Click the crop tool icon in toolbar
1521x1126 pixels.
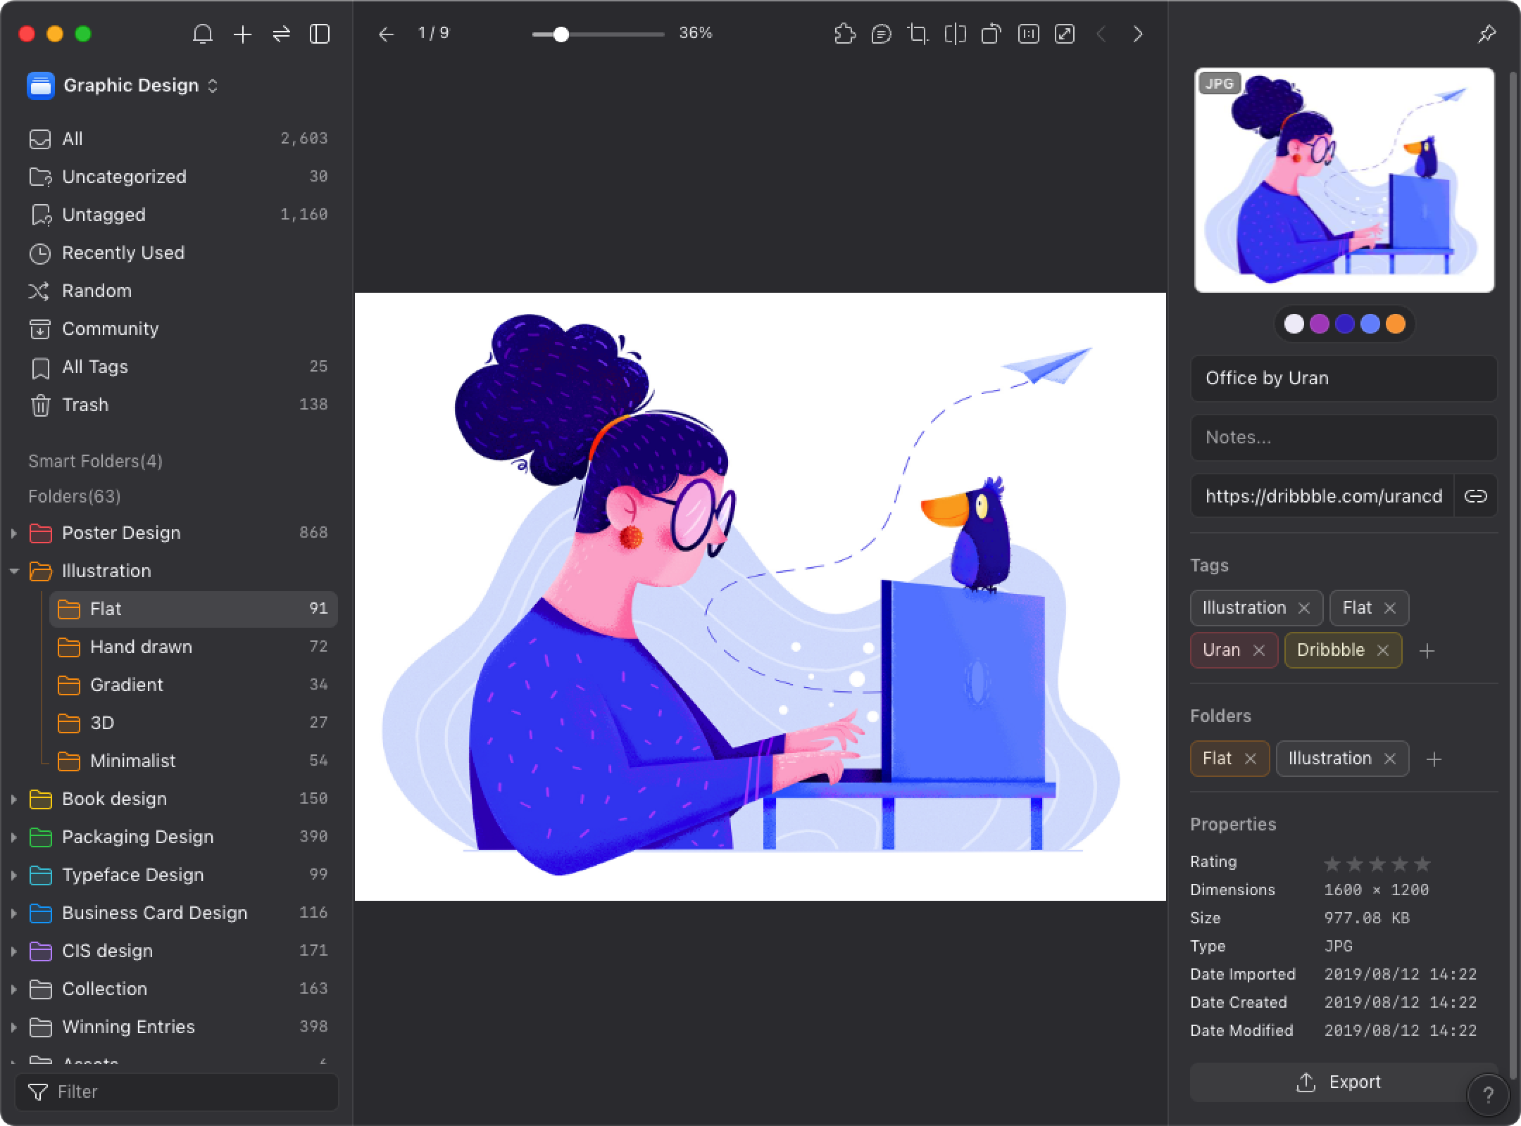pos(918,33)
